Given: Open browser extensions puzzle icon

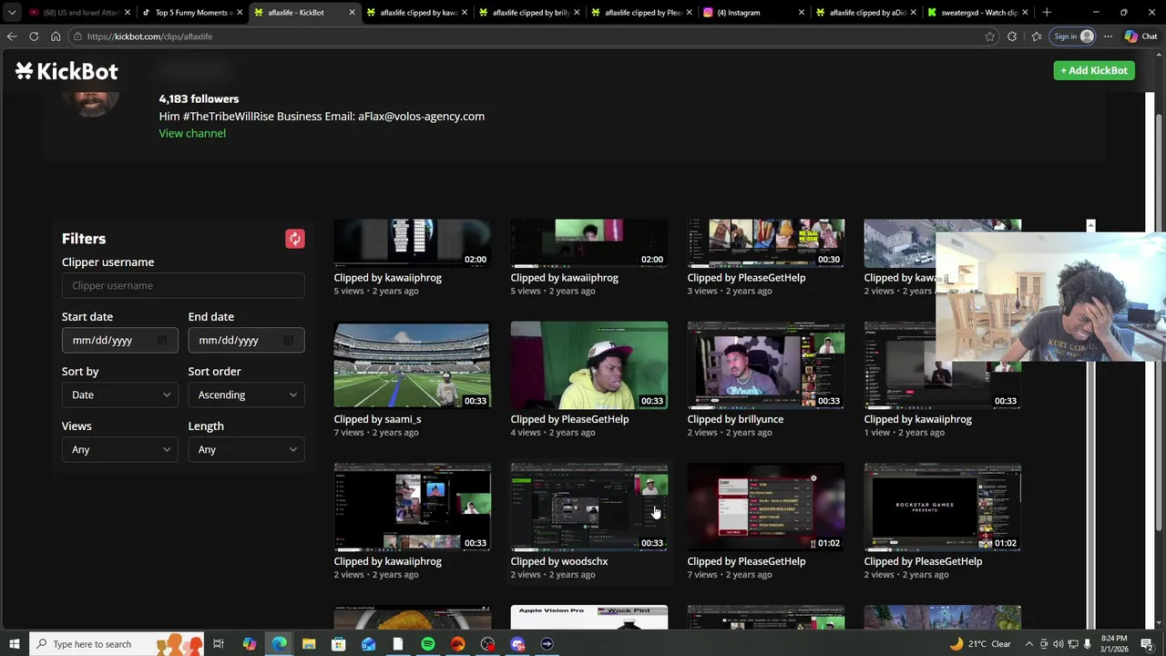Looking at the screenshot, I should point(1012,36).
